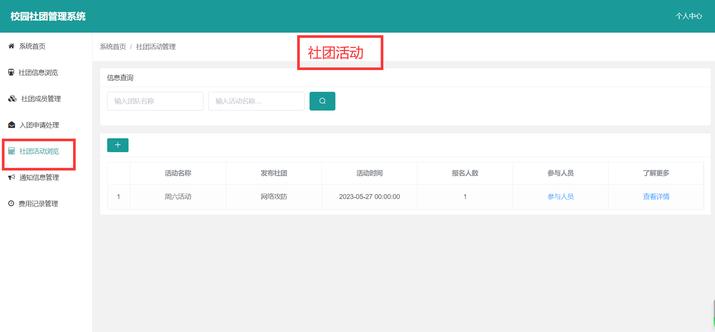
Task: Open 通知信息管理 menu item
Action: pos(39,177)
